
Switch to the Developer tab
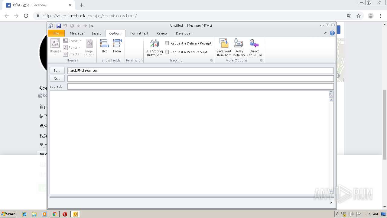pos(184,33)
